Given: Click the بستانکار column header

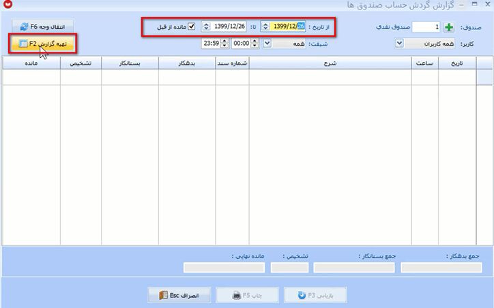Looking at the screenshot, I should point(130,63).
